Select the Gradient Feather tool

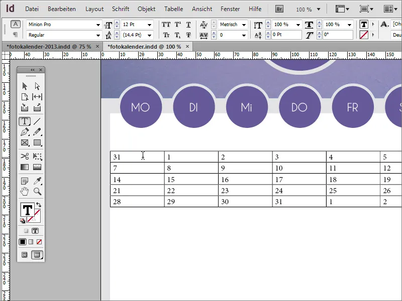[x=37, y=167]
